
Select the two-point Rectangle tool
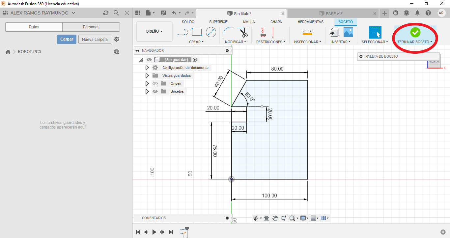pos(197,32)
